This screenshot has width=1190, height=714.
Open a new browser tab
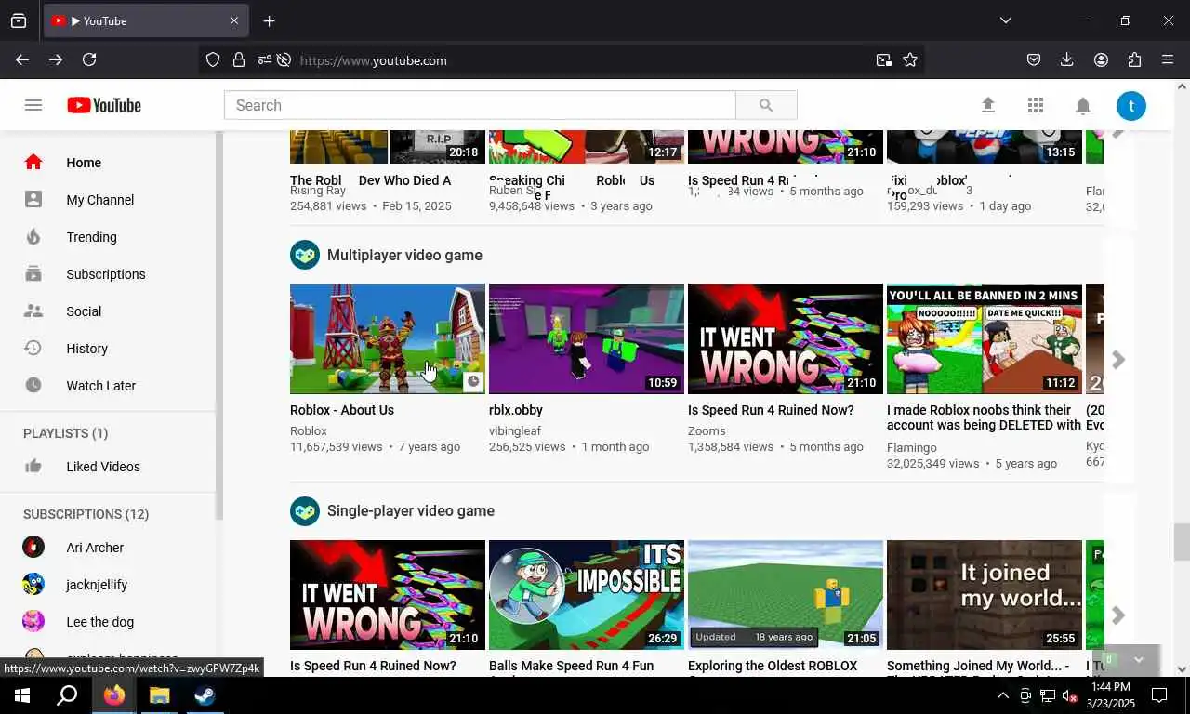pyautogui.click(x=269, y=20)
